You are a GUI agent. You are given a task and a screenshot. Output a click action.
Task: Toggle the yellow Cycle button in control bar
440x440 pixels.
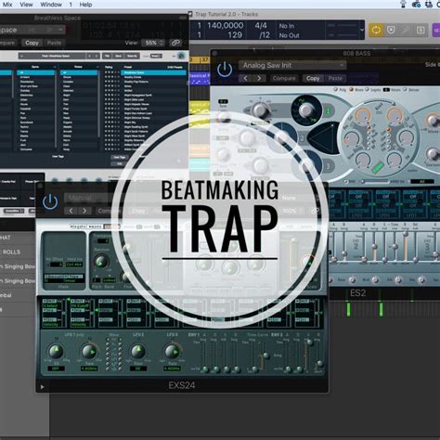[x=376, y=30]
